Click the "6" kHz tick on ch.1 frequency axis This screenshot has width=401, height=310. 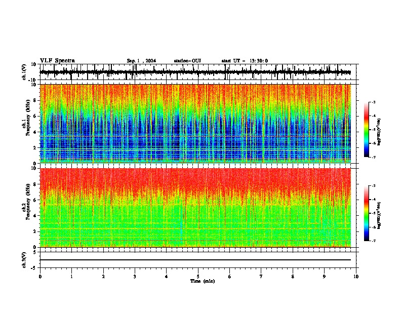(35, 116)
